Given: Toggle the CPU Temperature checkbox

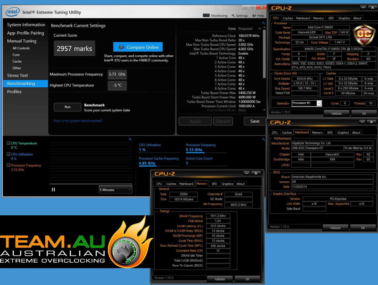Looking at the screenshot, I should [8, 143].
